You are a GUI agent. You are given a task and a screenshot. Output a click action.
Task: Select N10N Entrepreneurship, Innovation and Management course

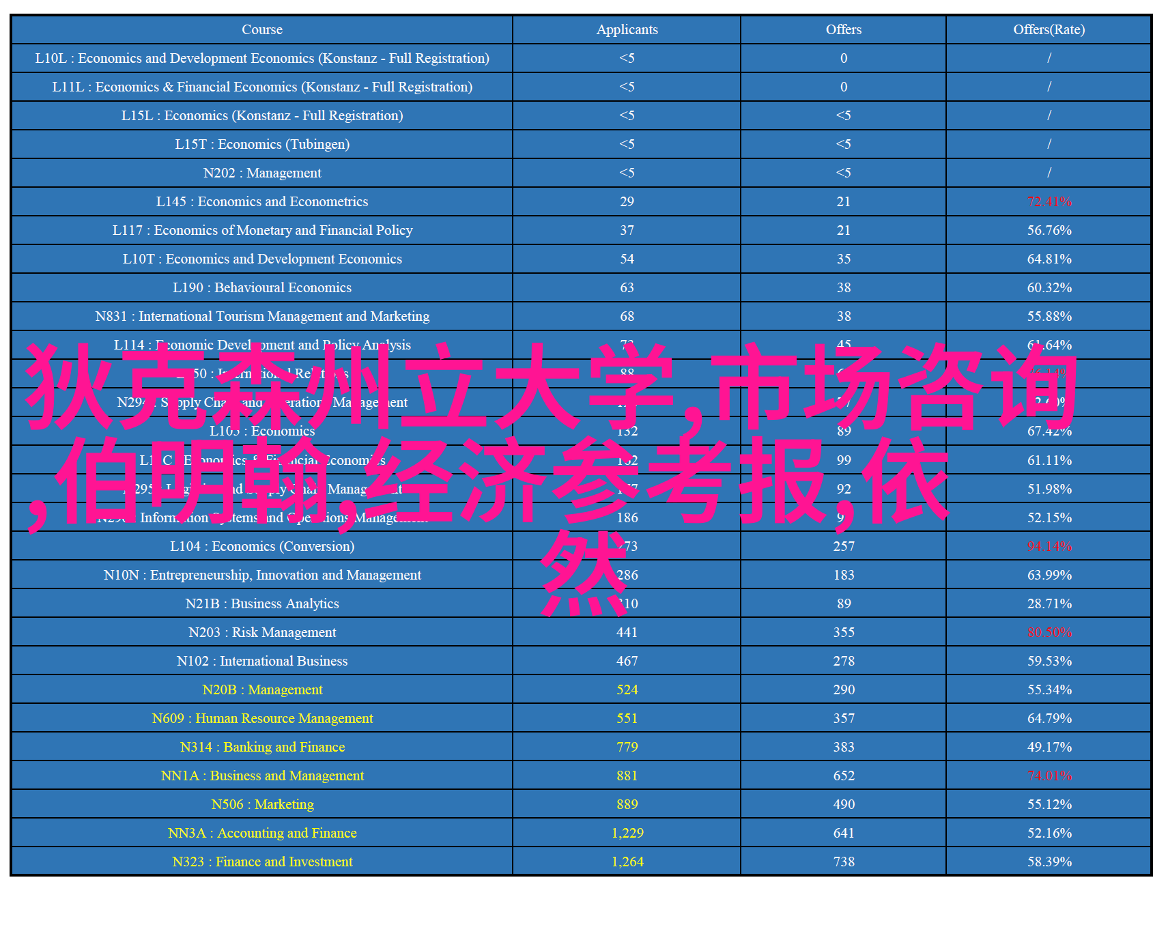coord(262,575)
